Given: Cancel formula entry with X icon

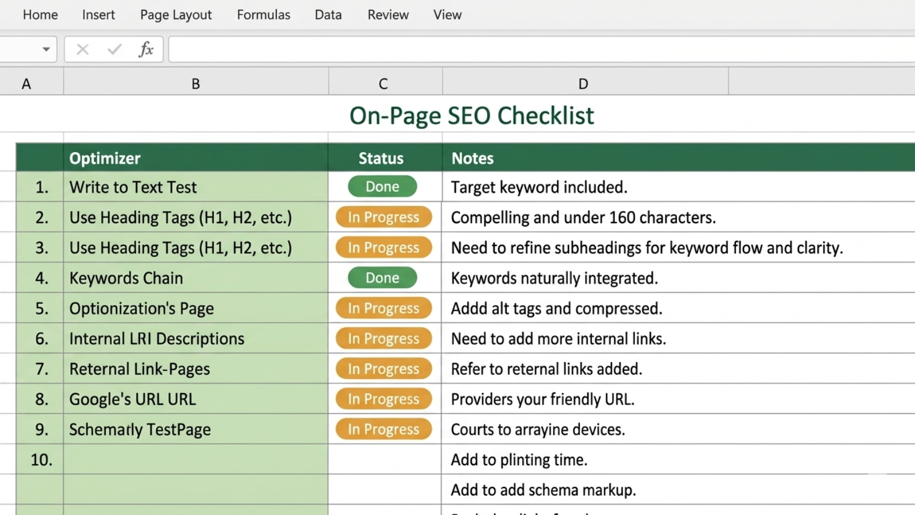Looking at the screenshot, I should click(83, 49).
